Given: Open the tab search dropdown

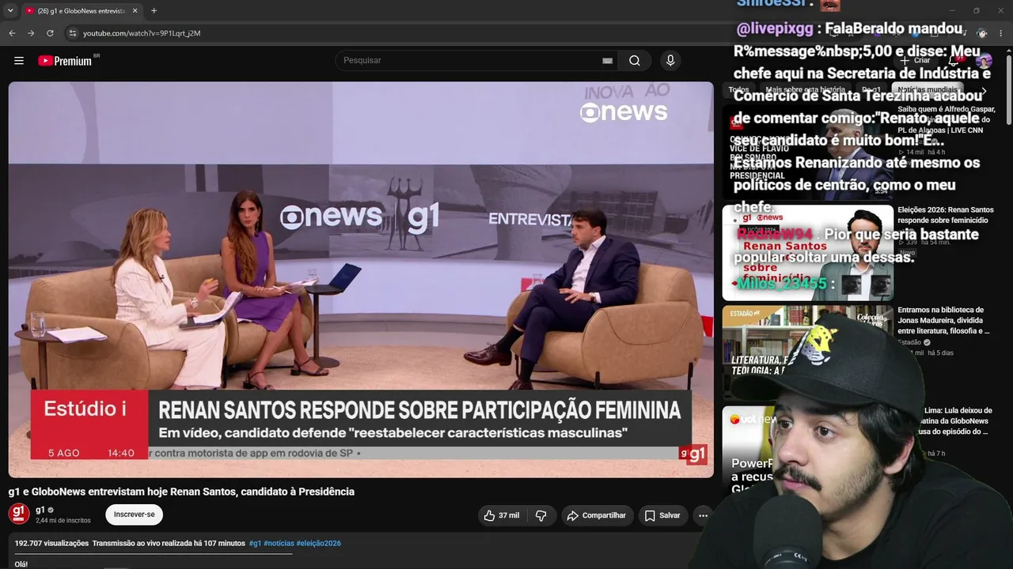Looking at the screenshot, I should pos(10,11).
